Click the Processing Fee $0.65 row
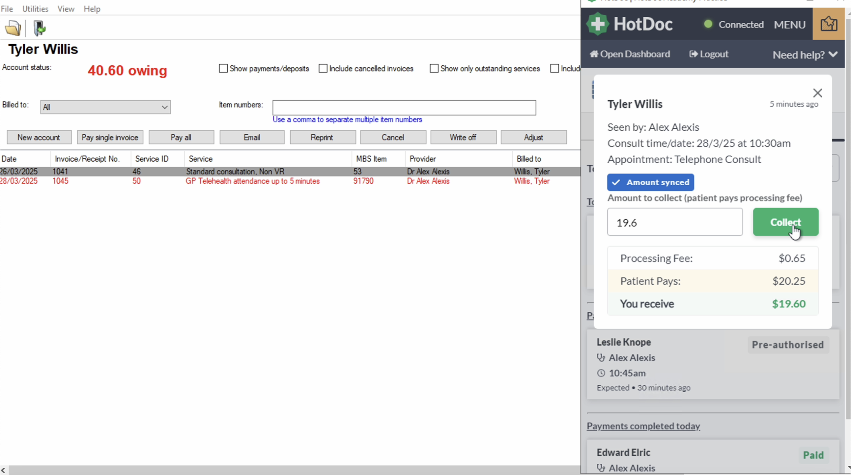Viewport: 851px width, 475px height. coord(713,258)
